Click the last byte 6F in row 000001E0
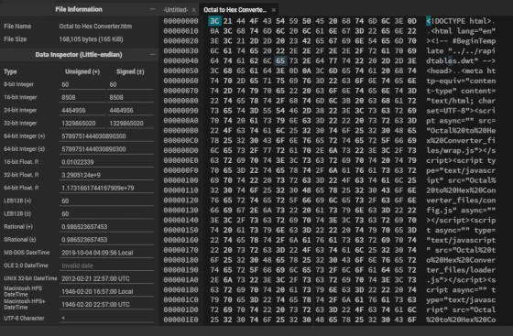 [411, 320]
